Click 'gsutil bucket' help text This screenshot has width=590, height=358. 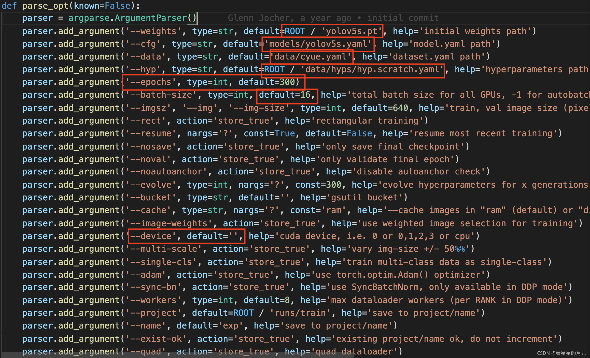tap(364, 198)
